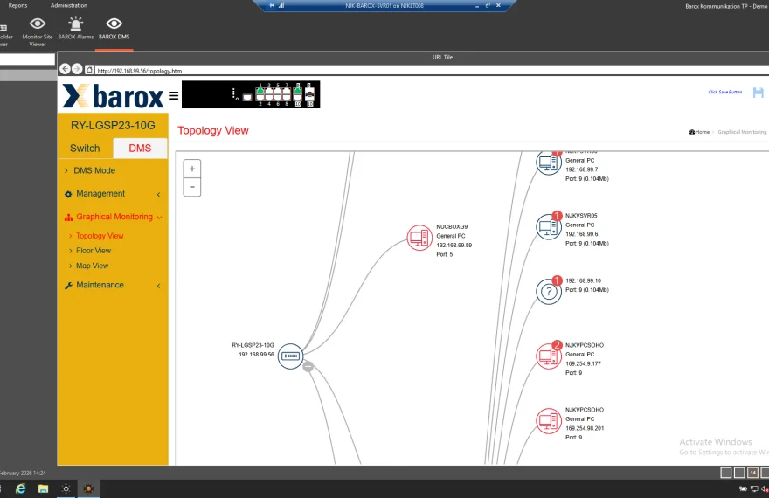Collapse the Graphical Monitoring section

tap(113, 217)
